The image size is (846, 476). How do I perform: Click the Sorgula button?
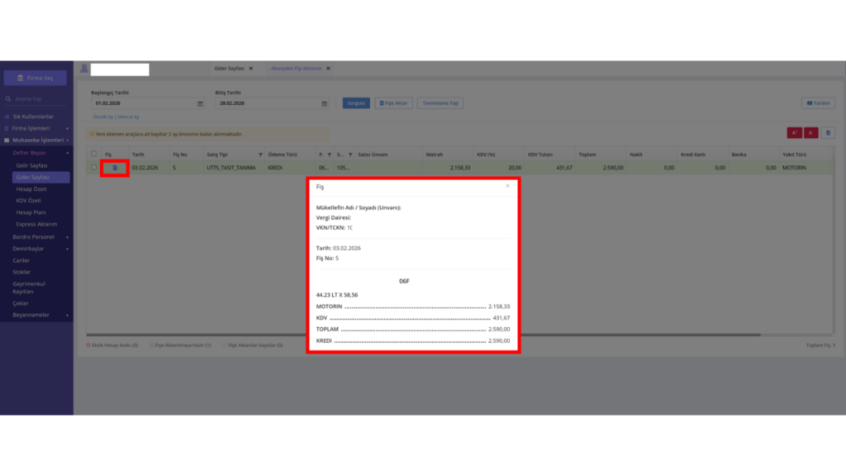pyautogui.click(x=356, y=103)
